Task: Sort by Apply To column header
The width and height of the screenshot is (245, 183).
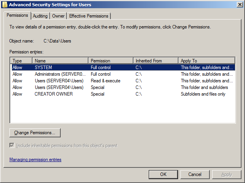Action: tap(206, 61)
